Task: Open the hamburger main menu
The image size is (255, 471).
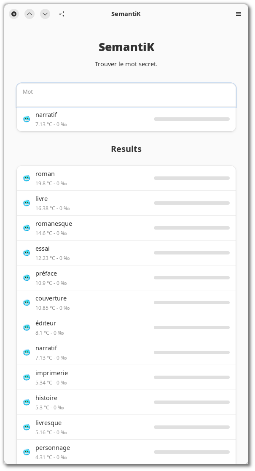Action: pyautogui.click(x=239, y=14)
